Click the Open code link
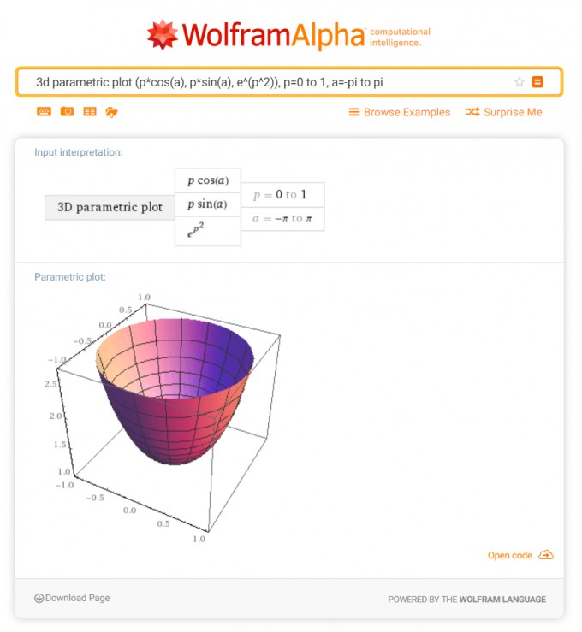582x632 pixels. (x=510, y=555)
